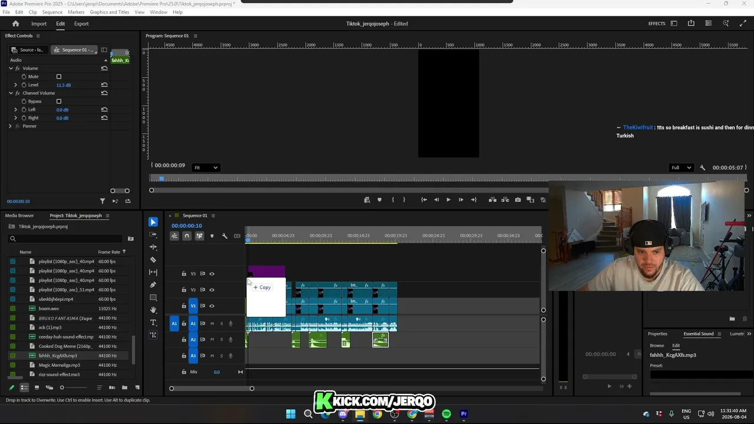Viewport: 754px width, 424px height.
Task: Go to the Import workspace
Action: pyautogui.click(x=39, y=24)
